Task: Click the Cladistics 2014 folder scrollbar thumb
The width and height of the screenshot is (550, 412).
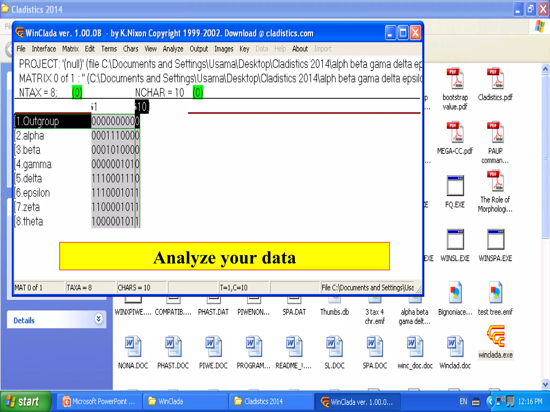Action: pos(545,157)
